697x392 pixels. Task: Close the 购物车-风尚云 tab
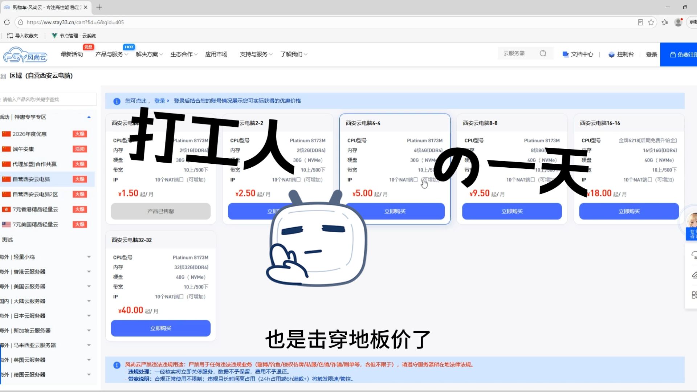coord(86,7)
